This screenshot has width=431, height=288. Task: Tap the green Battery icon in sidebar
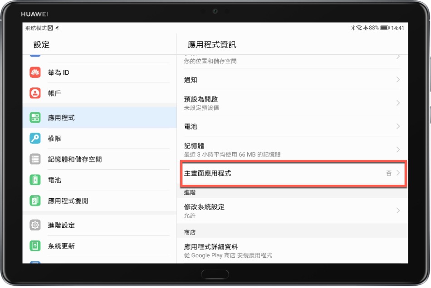click(x=35, y=180)
